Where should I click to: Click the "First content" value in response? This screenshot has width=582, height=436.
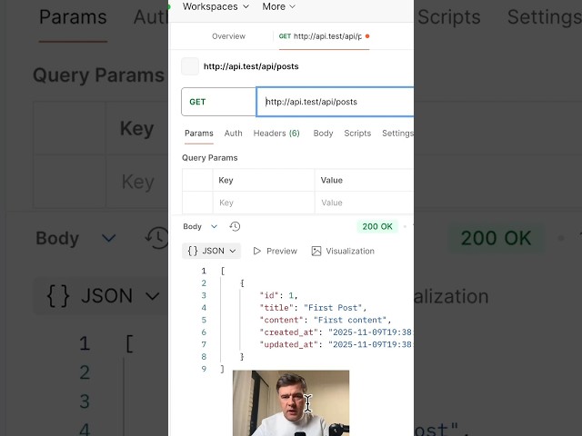[x=349, y=320]
